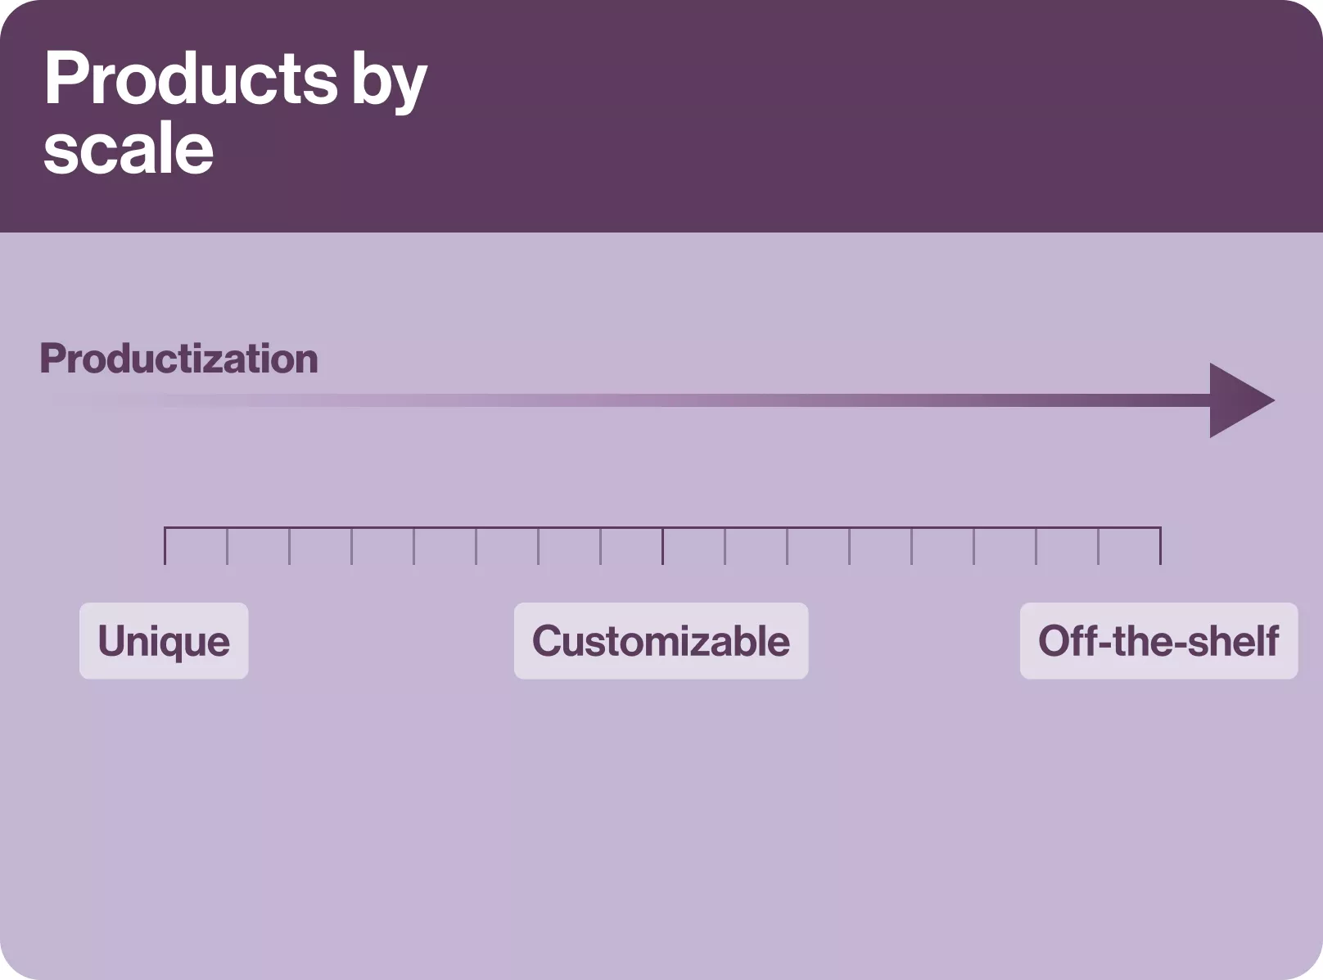Click the "Off-the-shelf" label box
1323x980 pixels.
[1158, 641]
